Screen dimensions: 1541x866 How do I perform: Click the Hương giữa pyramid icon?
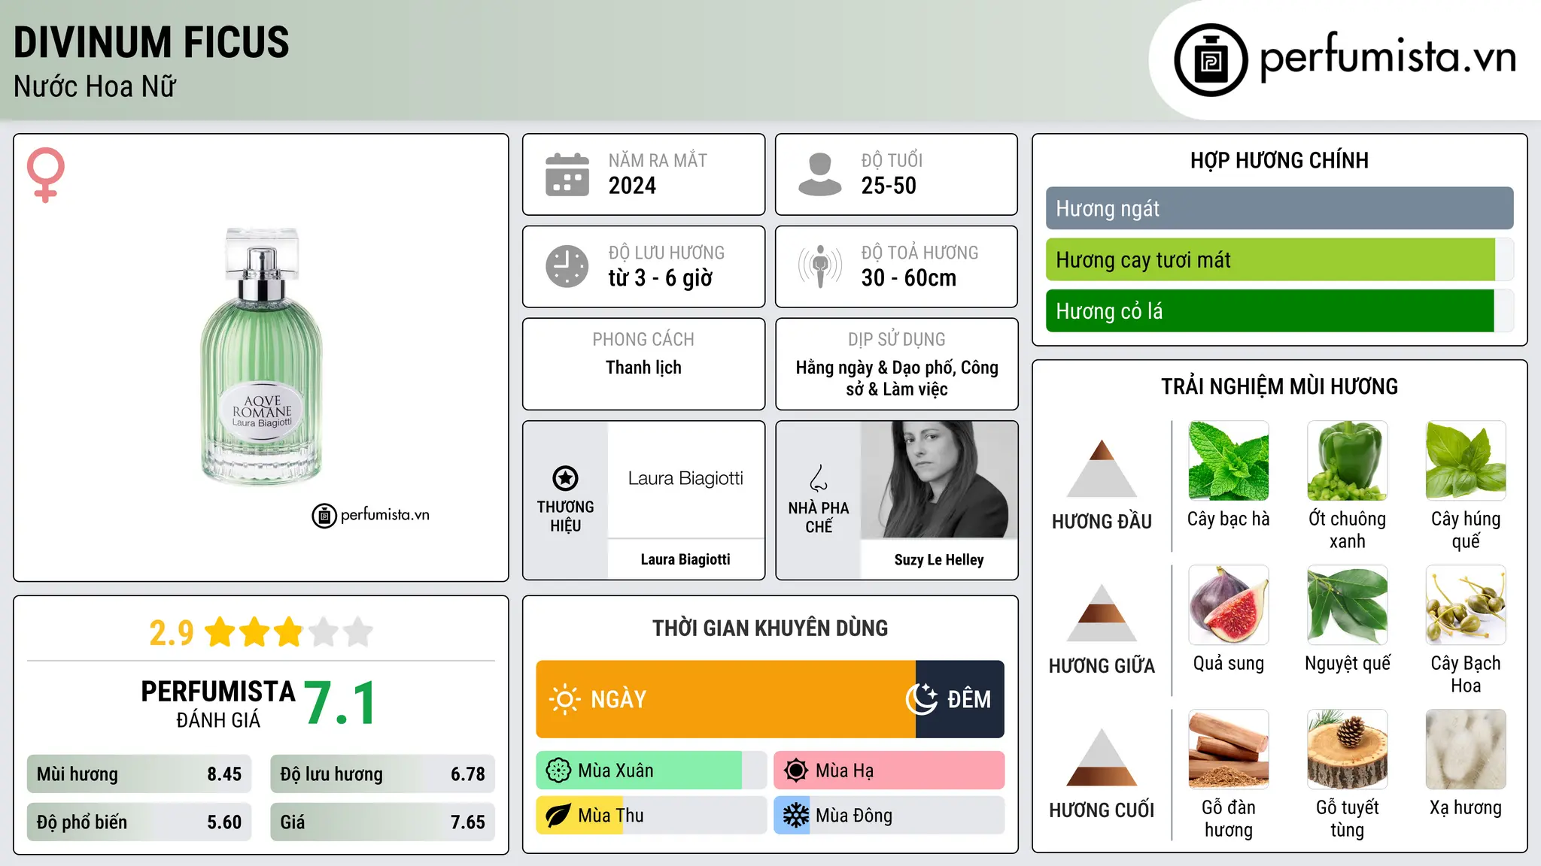coord(1102,613)
